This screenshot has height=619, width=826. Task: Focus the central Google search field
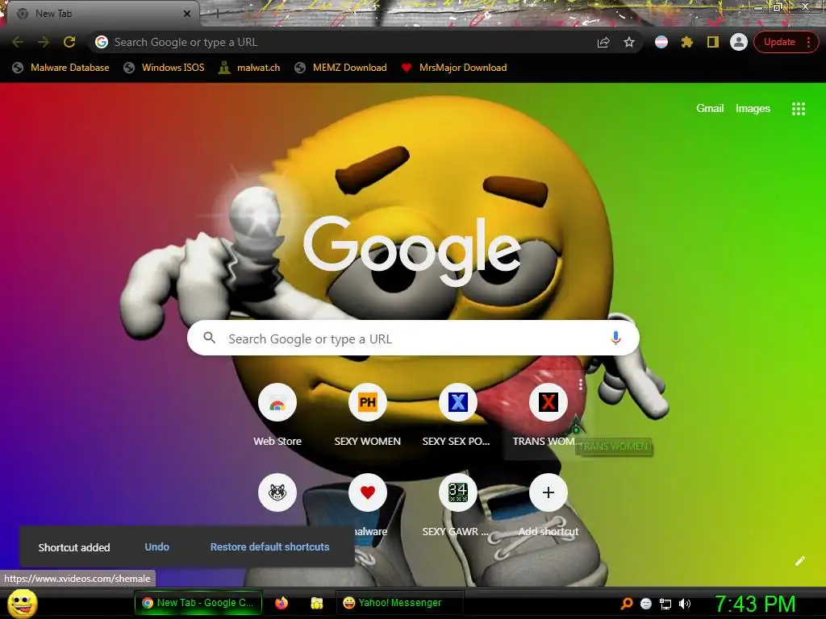coord(413,338)
